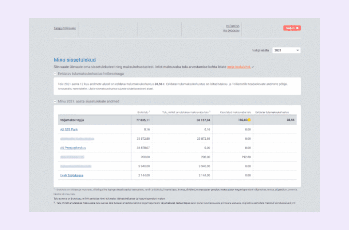Switch language with 'In English' link
Image resolution: width=349 pixels, height=230 pixels.
232,26
